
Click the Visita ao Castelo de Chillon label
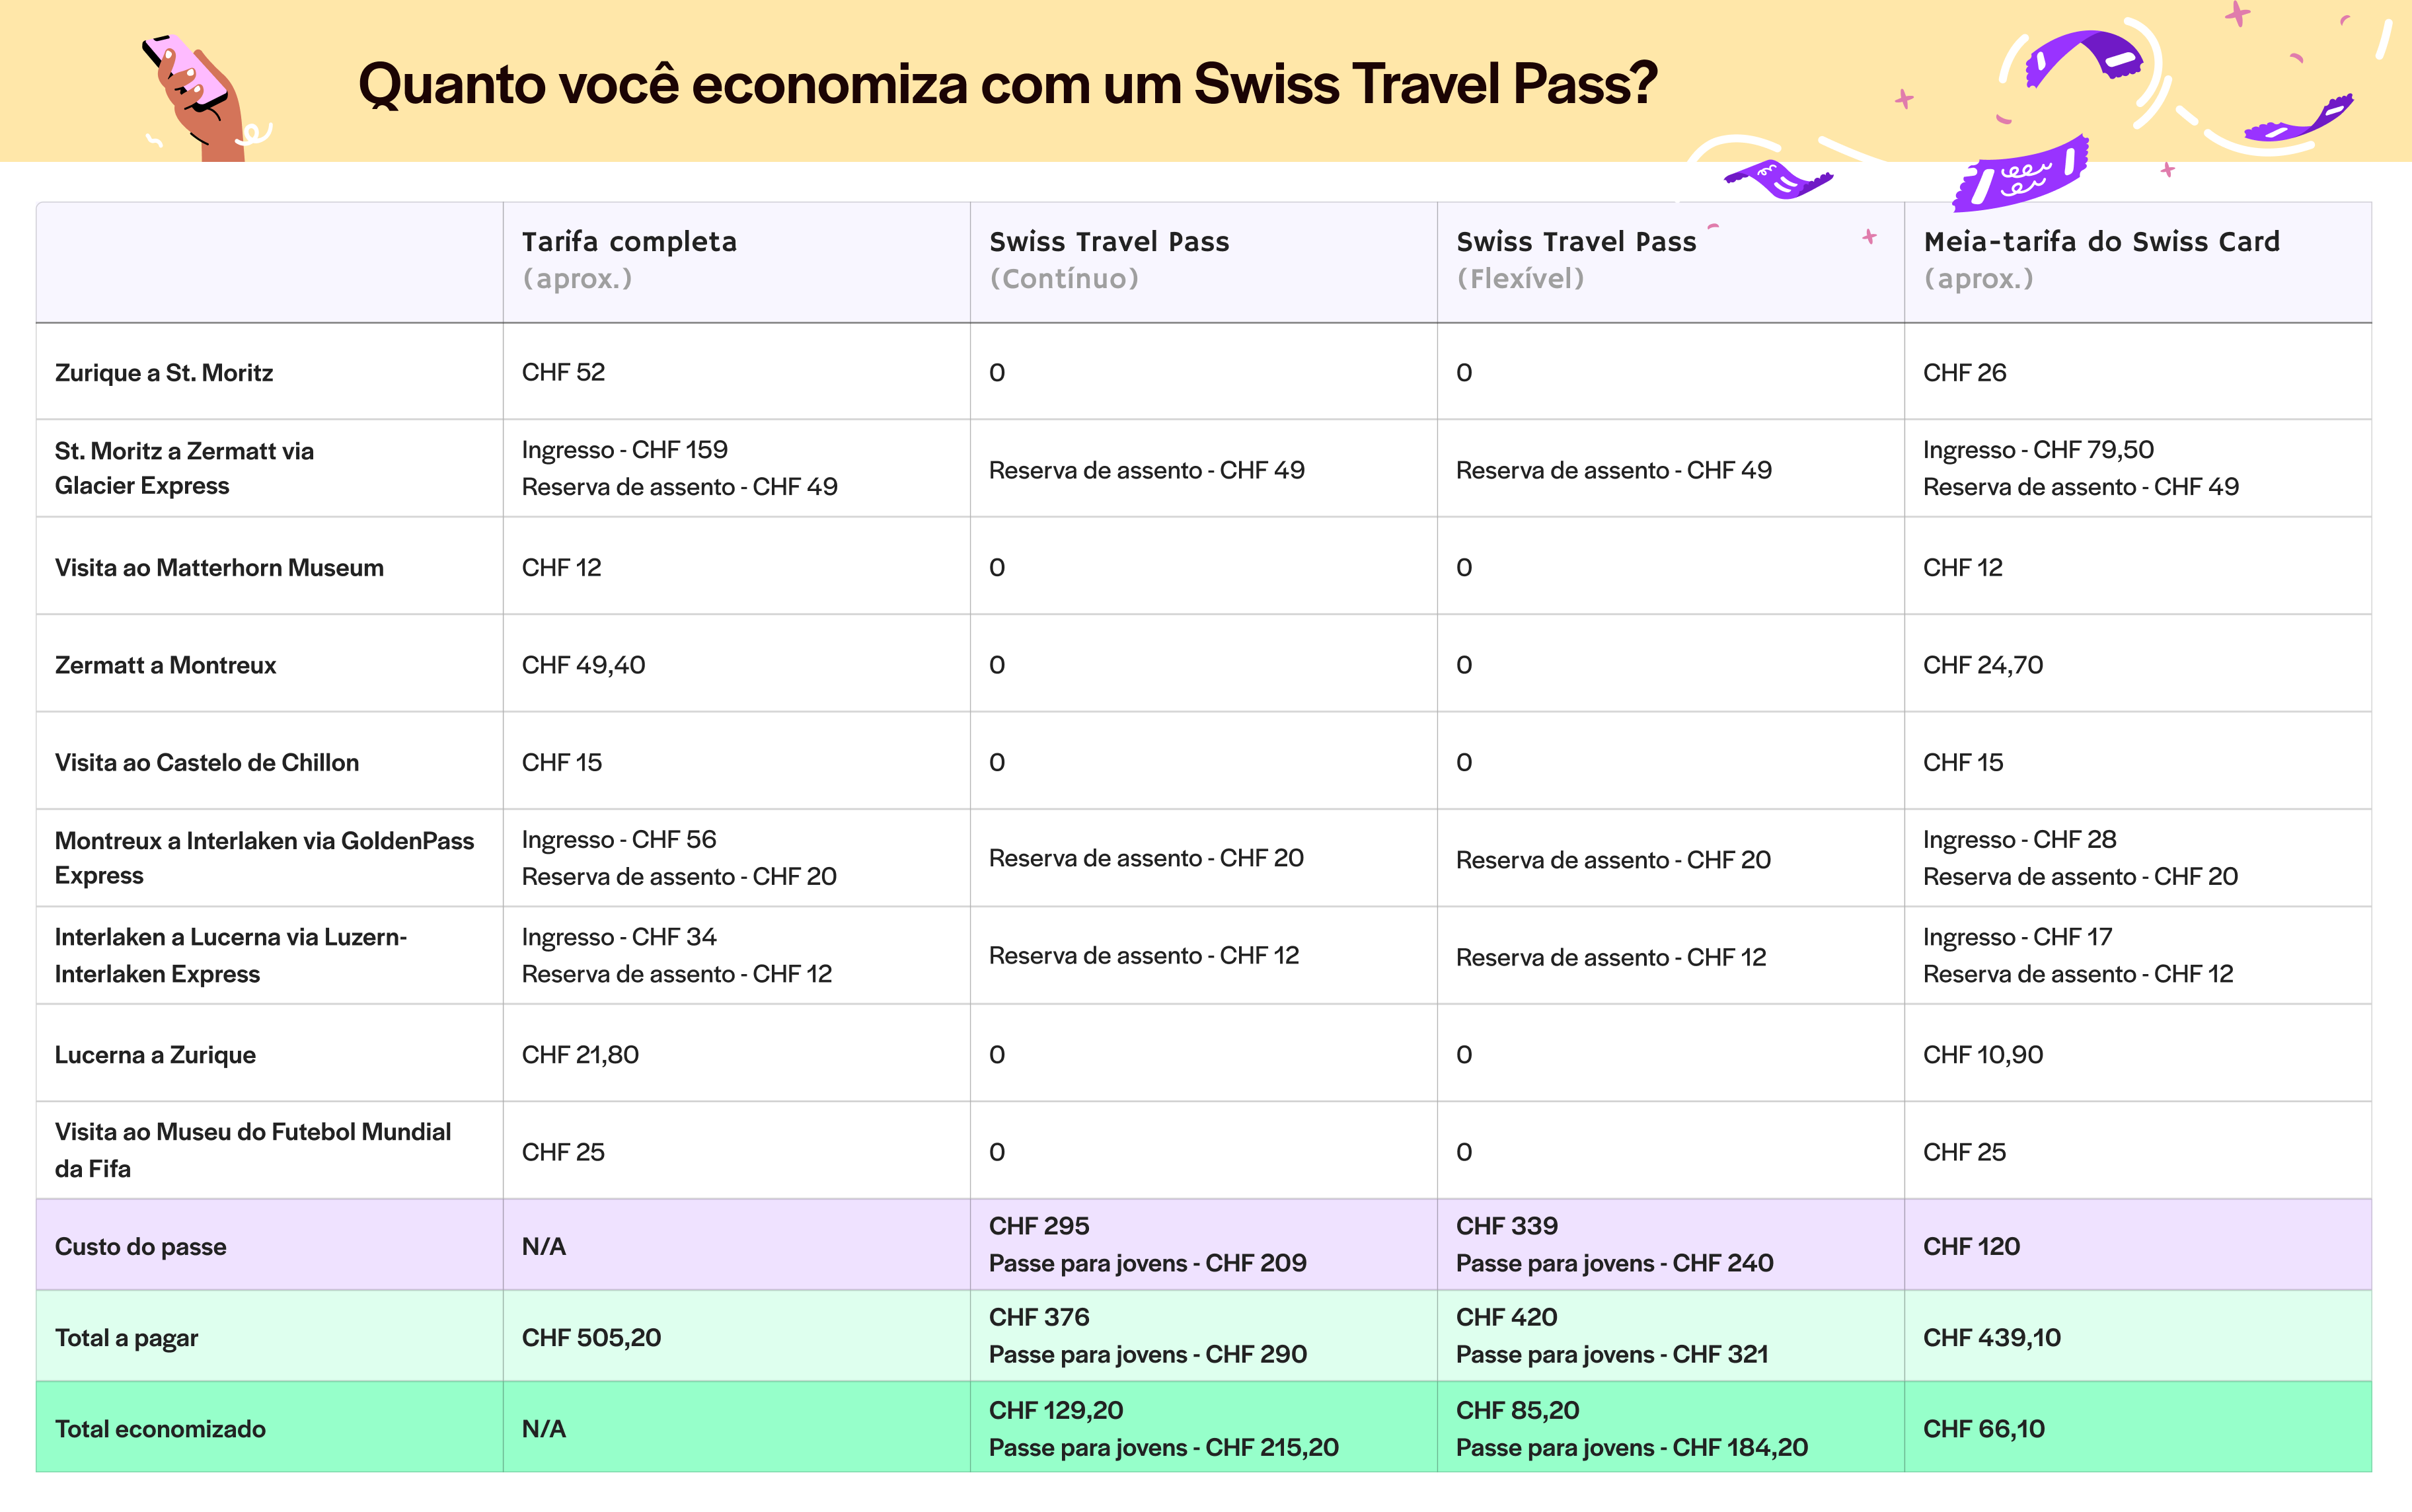(206, 762)
